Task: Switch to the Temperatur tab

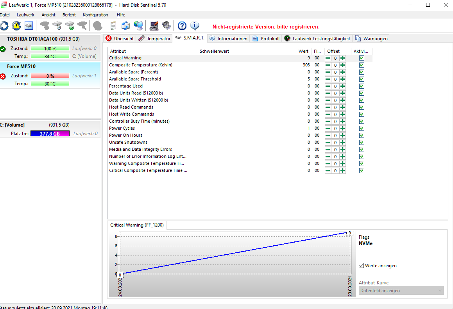Action: [154, 38]
